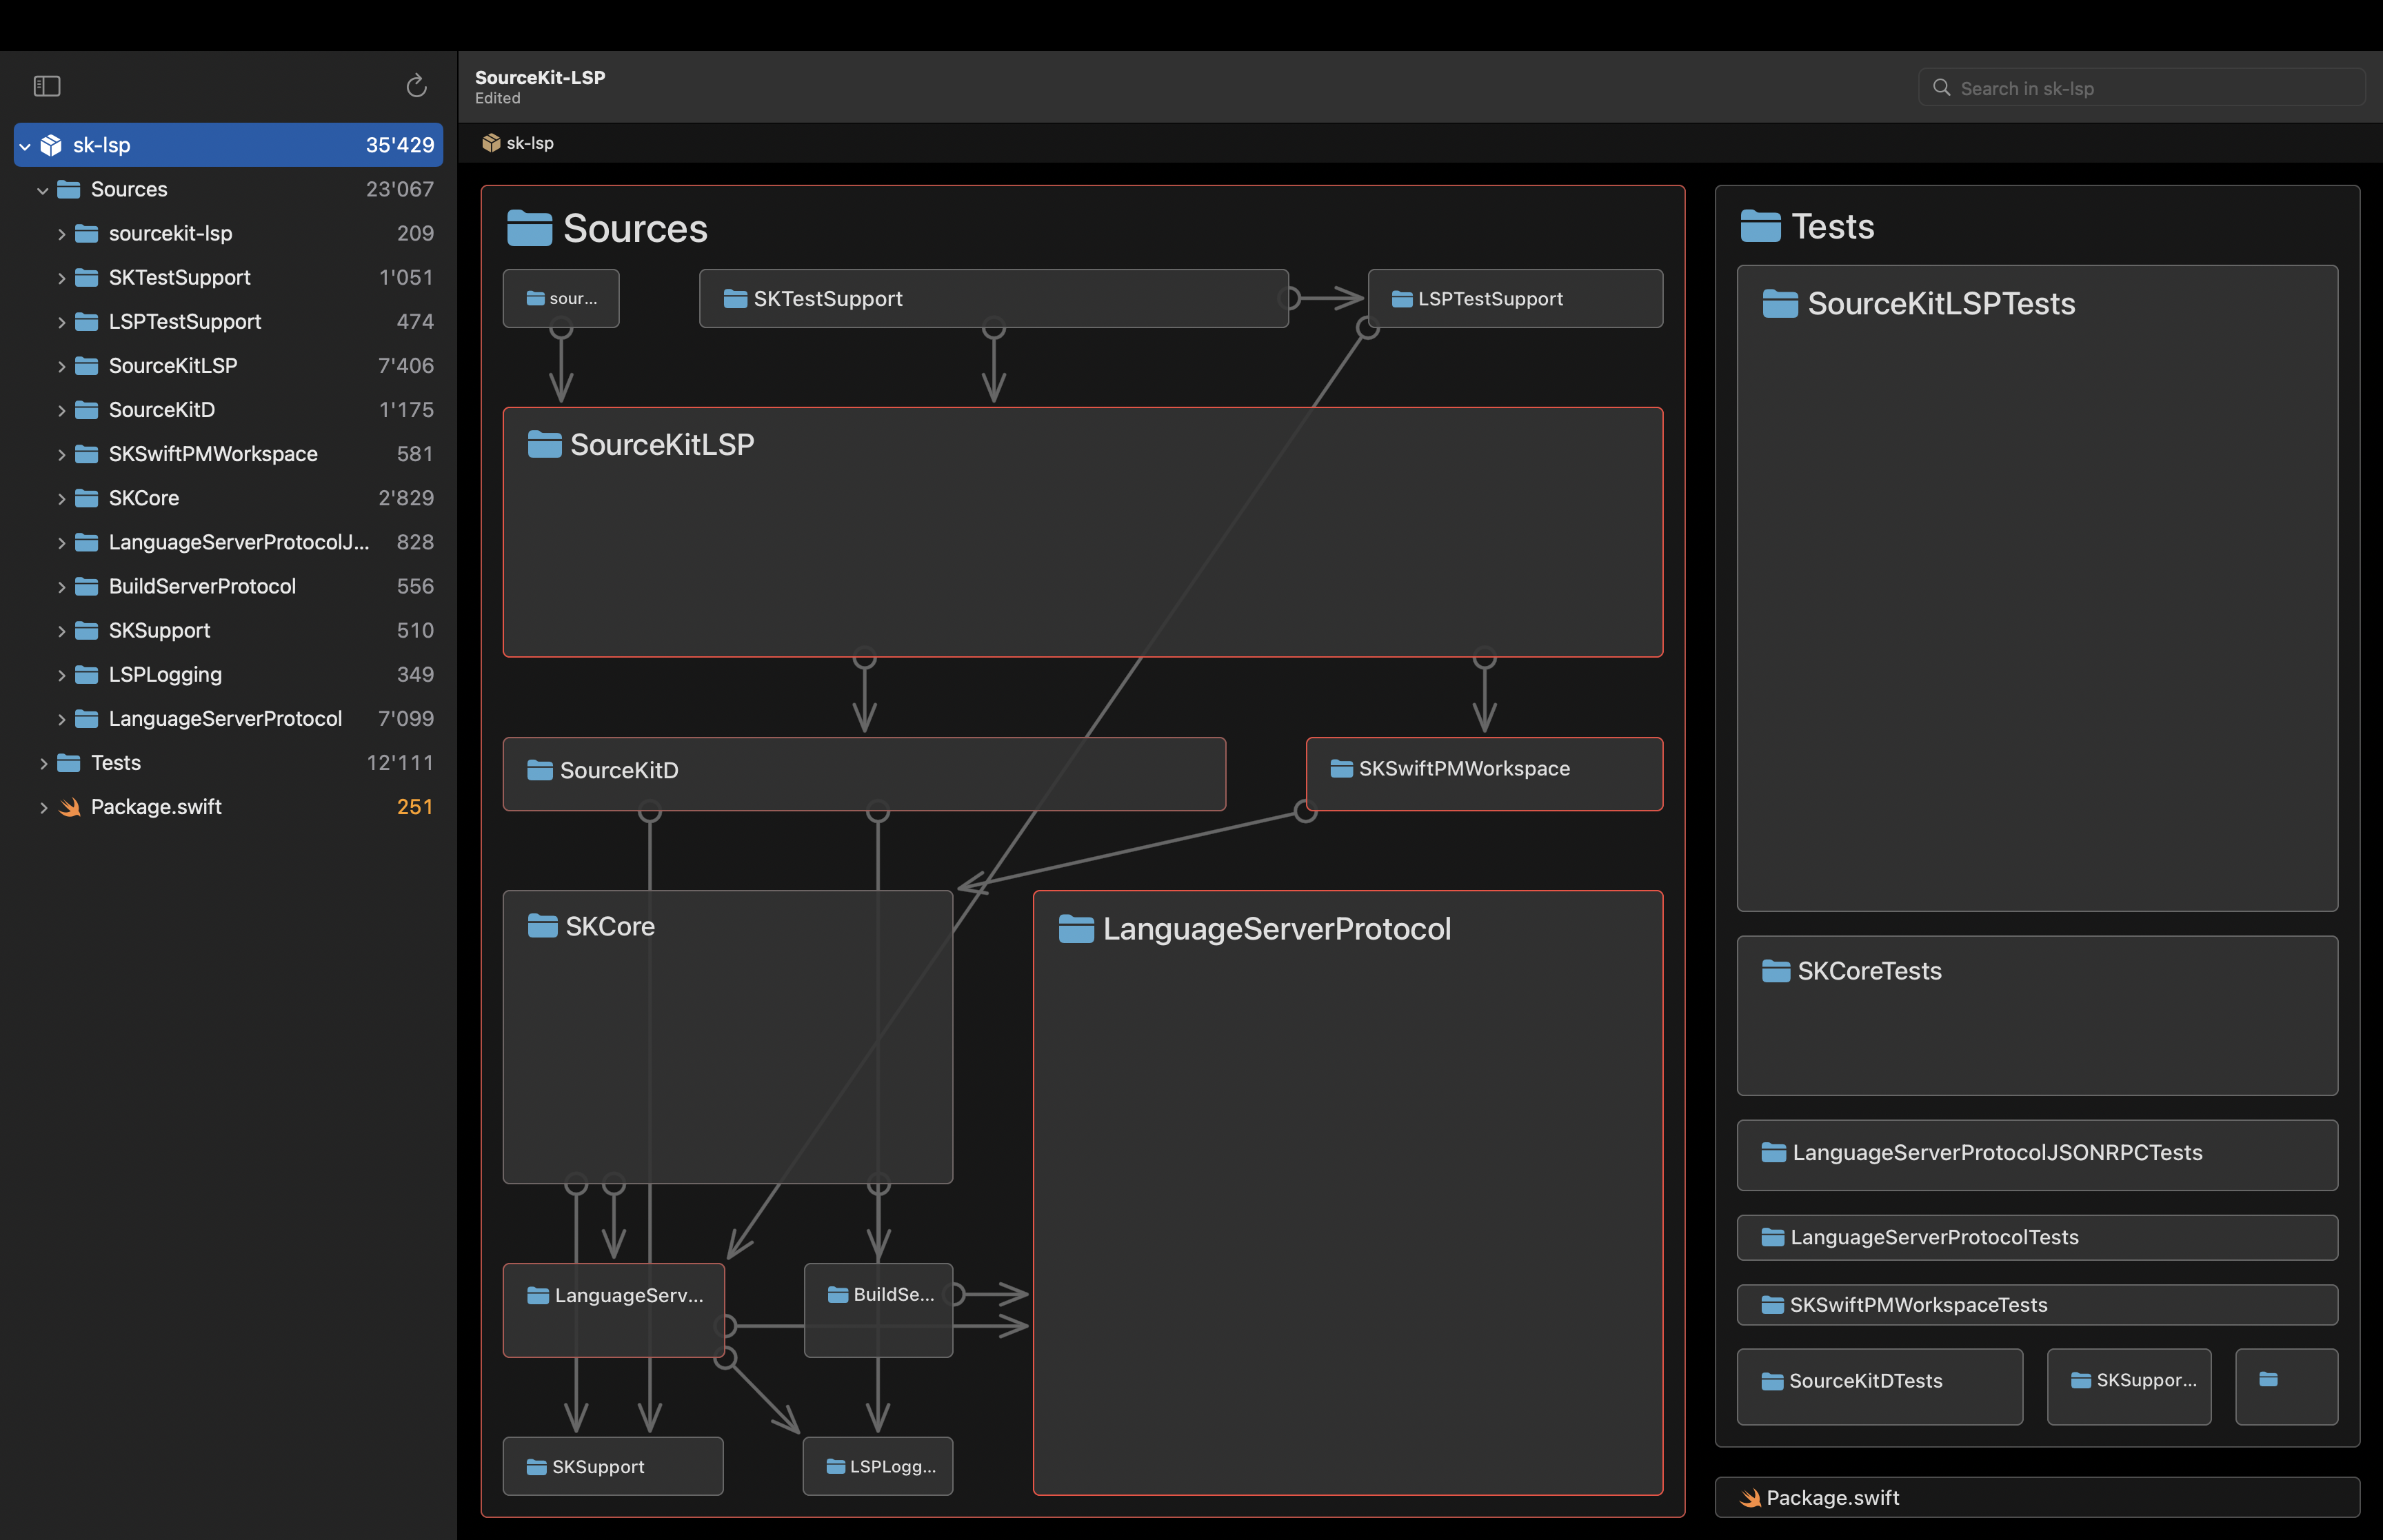Viewport: 2383px width, 1540px height.
Task: Select the LanguageServerProtocolTests box
Action: (x=2037, y=1238)
